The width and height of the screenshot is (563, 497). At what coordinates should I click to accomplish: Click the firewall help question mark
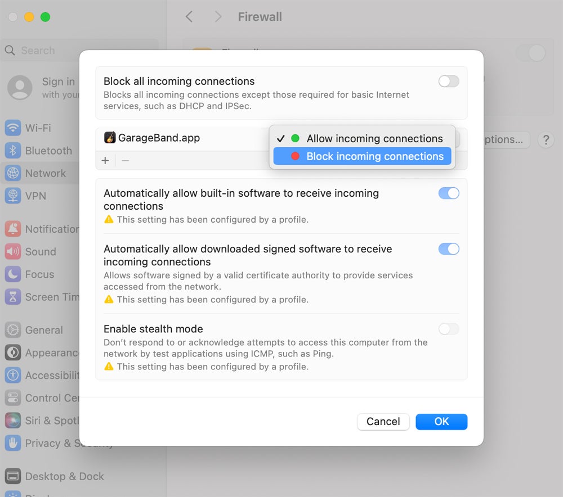[546, 140]
